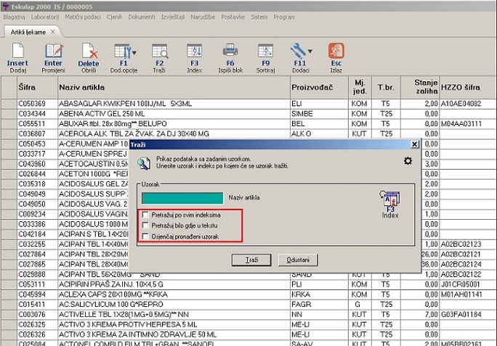
Task: Click the Proizvođač column header
Action: click(x=319, y=87)
